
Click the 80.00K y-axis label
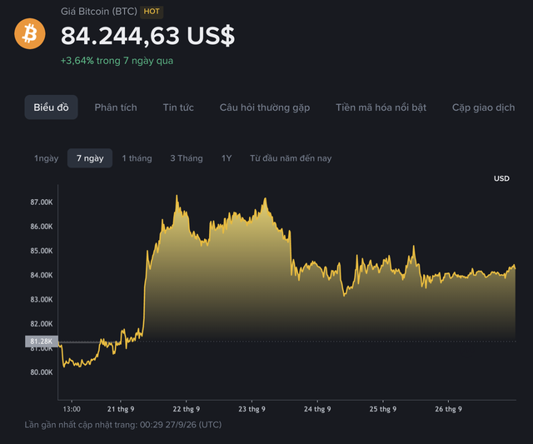42,372
